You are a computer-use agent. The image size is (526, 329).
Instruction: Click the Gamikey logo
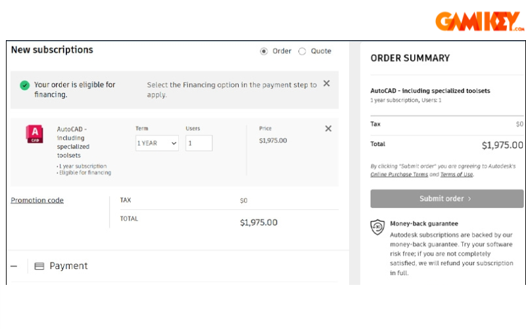[x=480, y=22]
